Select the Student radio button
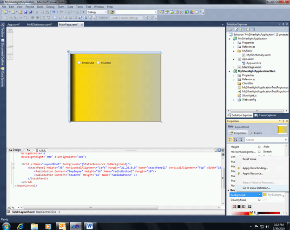290x230 pixels. (98, 63)
